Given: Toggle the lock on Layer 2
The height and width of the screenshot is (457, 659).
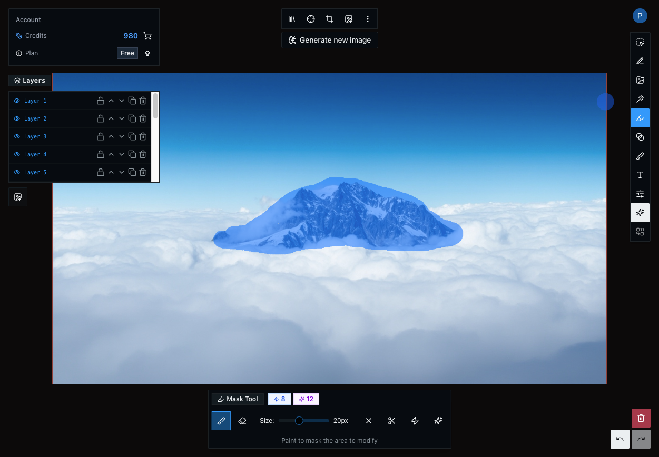Looking at the screenshot, I should [x=100, y=118].
